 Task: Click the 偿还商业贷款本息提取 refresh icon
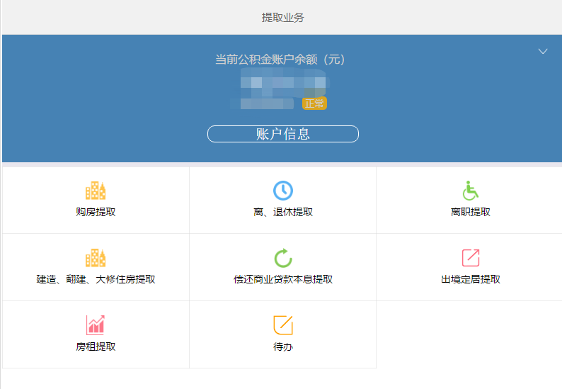click(282, 258)
